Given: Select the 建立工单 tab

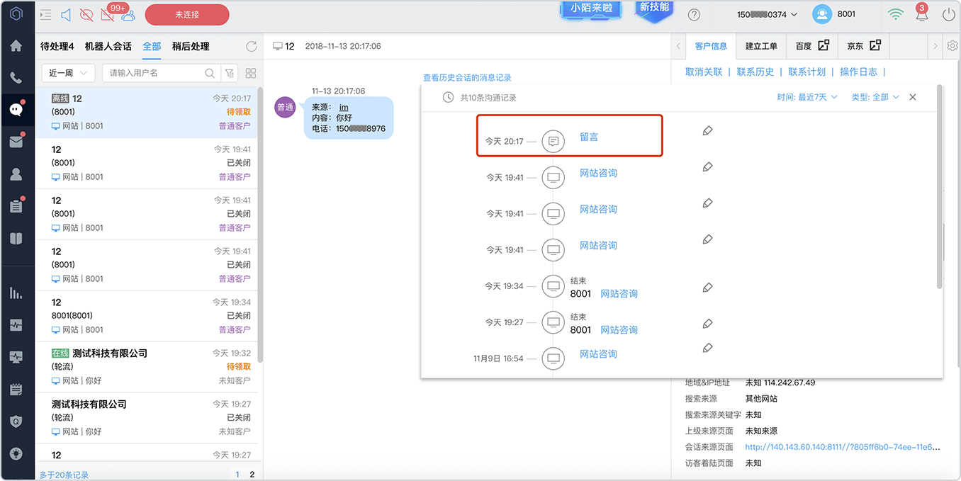Looking at the screenshot, I should [x=761, y=46].
